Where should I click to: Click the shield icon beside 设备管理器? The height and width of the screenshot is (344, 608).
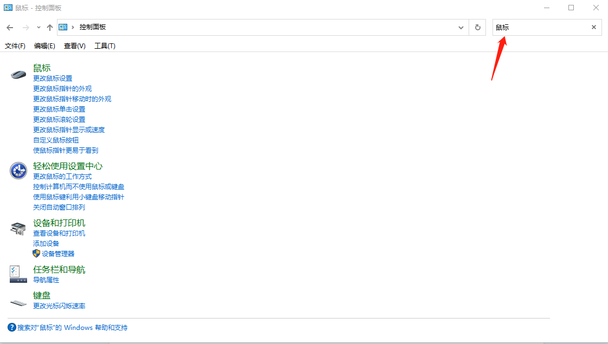click(x=36, y=254)
